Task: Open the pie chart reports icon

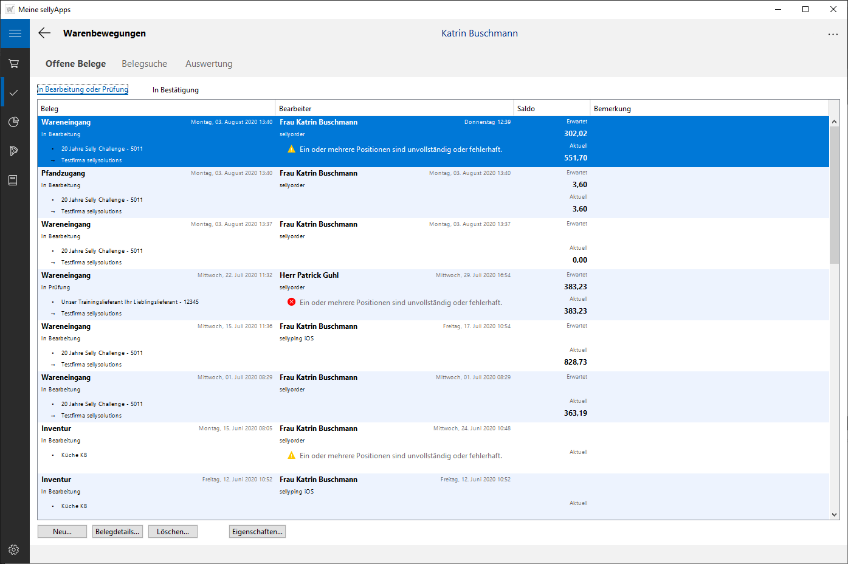Action: click(x=14, y=122)
